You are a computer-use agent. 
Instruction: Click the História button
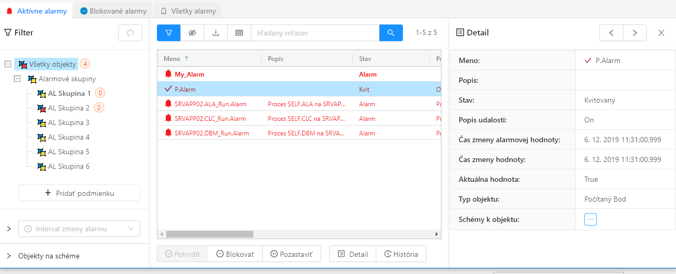(x=401, y=254)
